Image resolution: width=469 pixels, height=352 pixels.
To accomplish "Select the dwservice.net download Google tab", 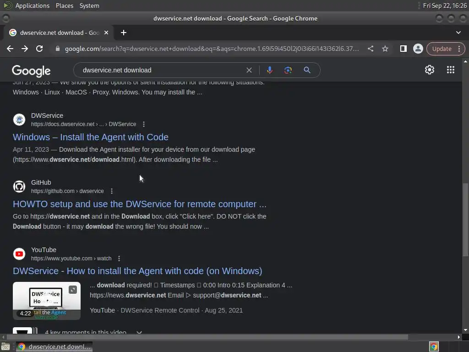I will 58,33.
